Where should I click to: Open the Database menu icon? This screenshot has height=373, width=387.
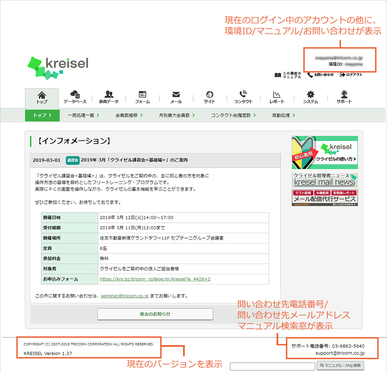tap(75, 97)
